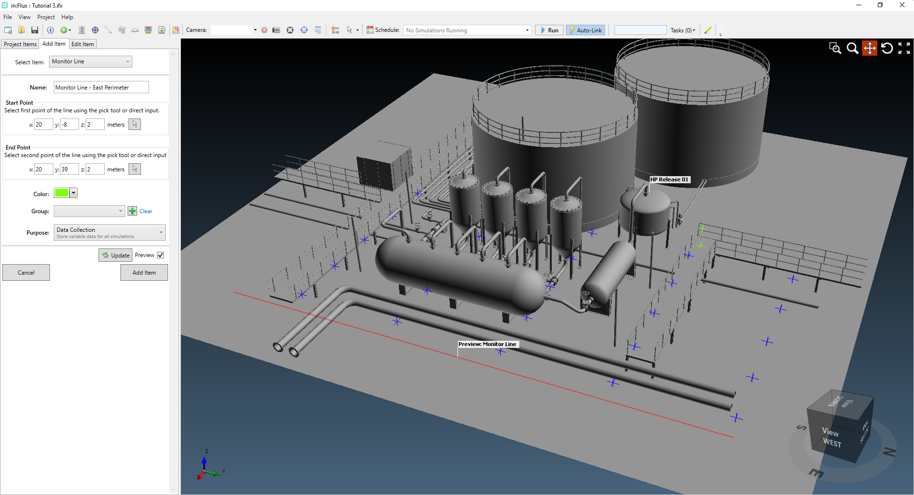Toggle the Preview checkbox
The height and width of the screenshot is (495, 914).
161,255
